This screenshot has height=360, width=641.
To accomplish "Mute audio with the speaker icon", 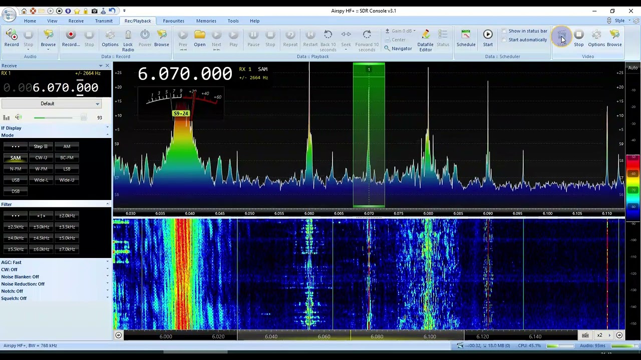I will (18, 117).
